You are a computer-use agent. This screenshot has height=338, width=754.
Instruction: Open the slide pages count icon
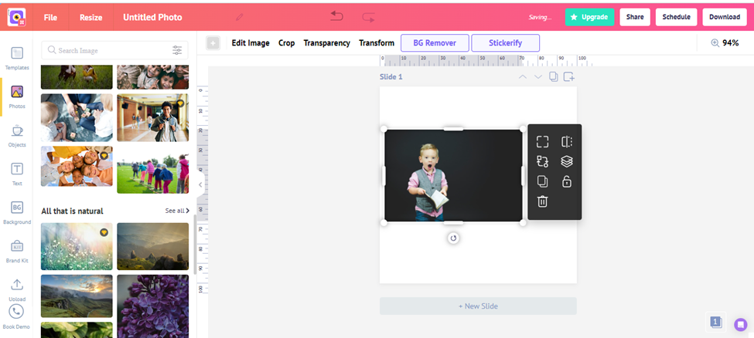(716, 322)
